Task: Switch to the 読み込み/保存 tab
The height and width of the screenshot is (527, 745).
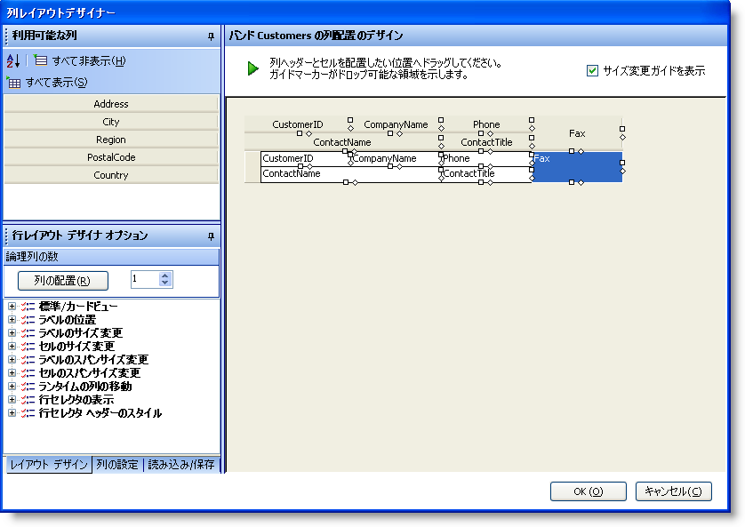Action: tap(182, 463)
